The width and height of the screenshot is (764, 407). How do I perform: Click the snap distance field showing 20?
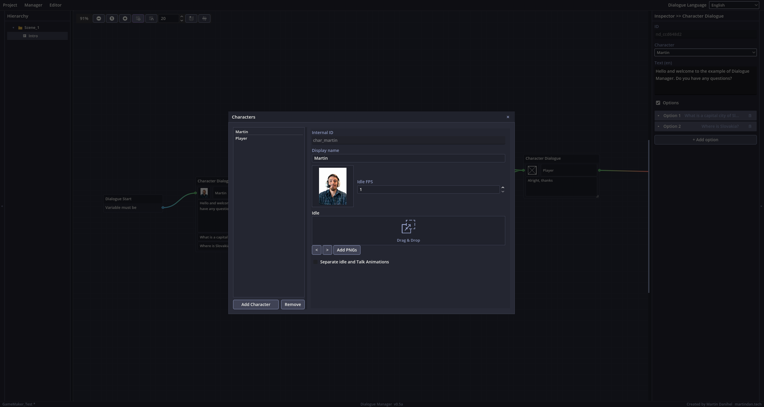point(169,18)
